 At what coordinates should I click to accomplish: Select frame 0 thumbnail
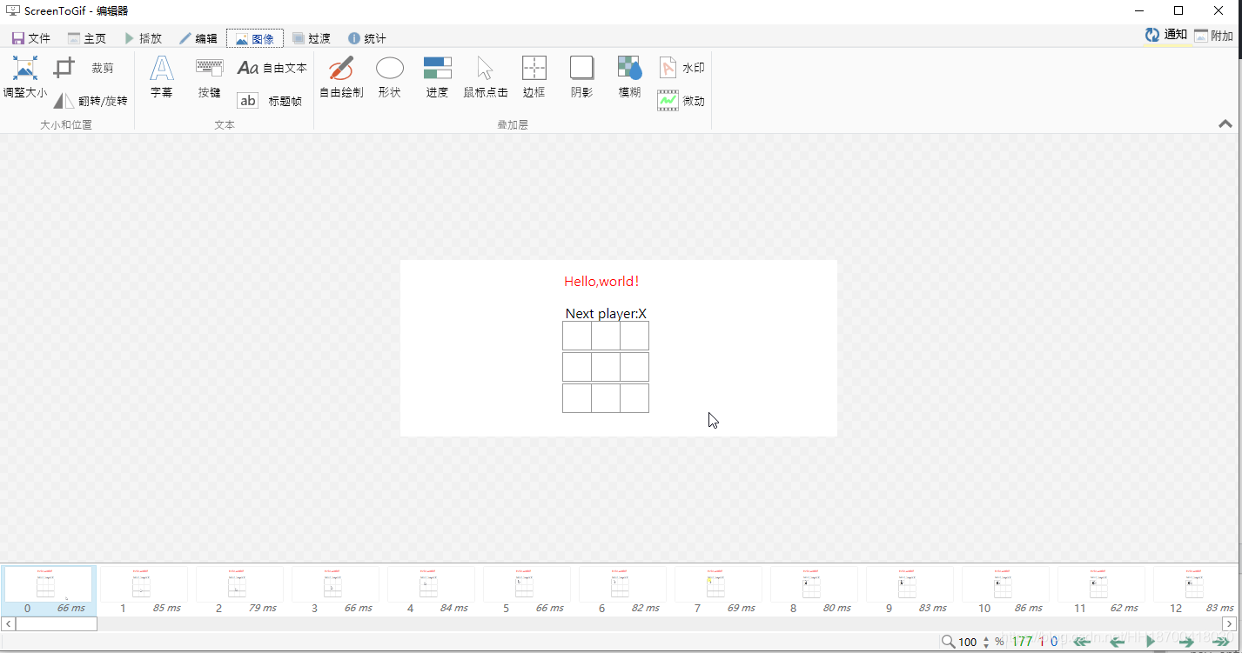[x=49, y=590]
